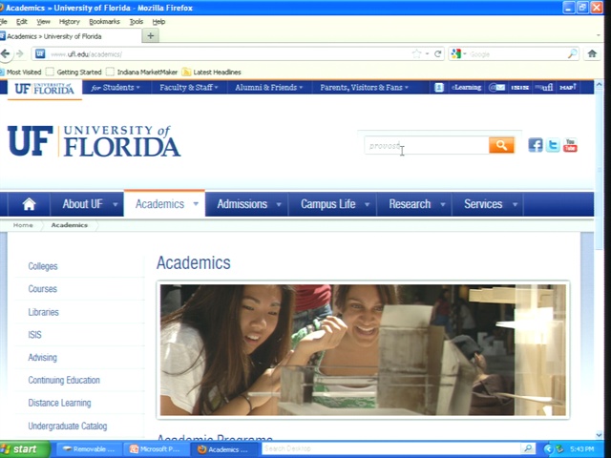Click the Google search bar magnifier icon

tap(572, 53)
